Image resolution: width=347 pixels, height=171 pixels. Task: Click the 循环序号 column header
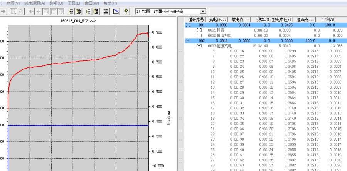pos(195,19)
